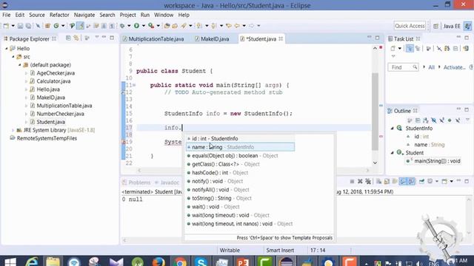Collapse StudentInfo in Outline view
Screen dimensions: 474x266
coord(393,128)
